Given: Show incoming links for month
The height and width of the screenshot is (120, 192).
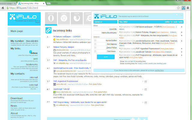Looking at the screenshot, I should click(151, 64).
